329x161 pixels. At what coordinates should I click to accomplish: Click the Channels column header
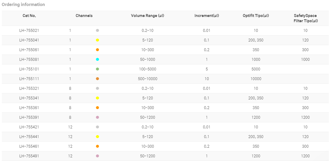click(x=84, y=16)
